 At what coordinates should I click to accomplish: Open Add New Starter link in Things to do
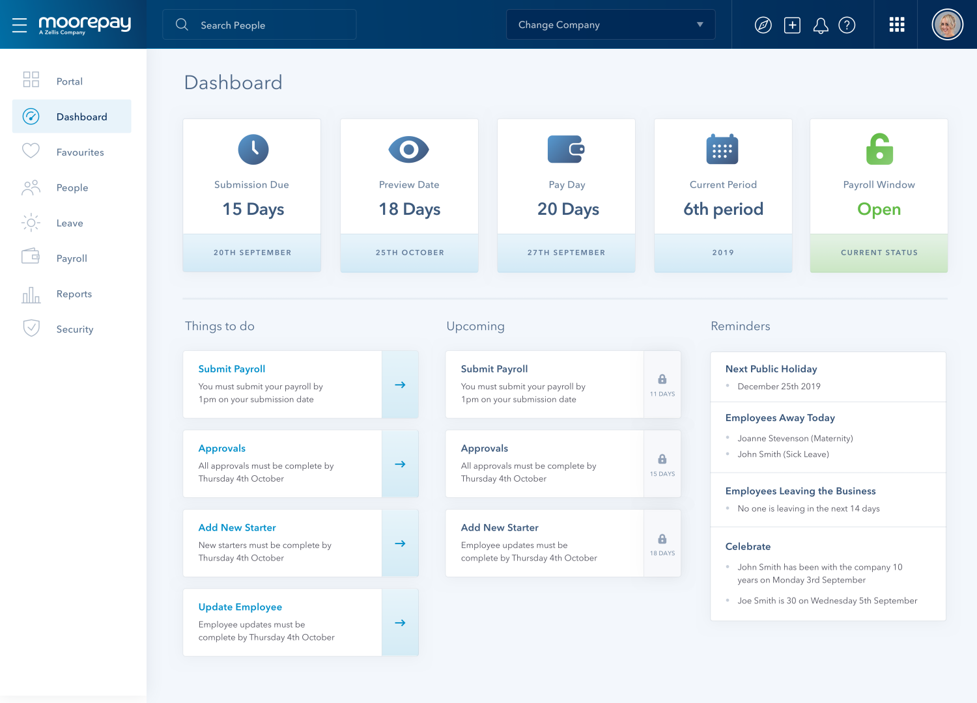click(237, 528)
